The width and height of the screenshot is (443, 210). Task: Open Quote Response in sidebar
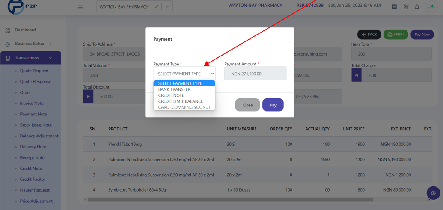(36, 82)
